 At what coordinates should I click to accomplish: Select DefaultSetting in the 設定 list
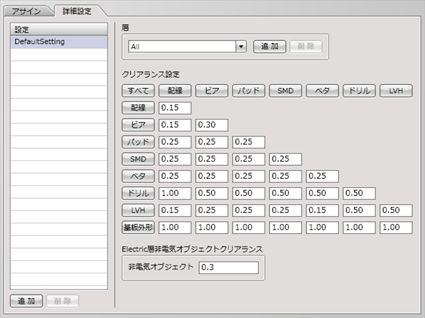pos(59,42)
